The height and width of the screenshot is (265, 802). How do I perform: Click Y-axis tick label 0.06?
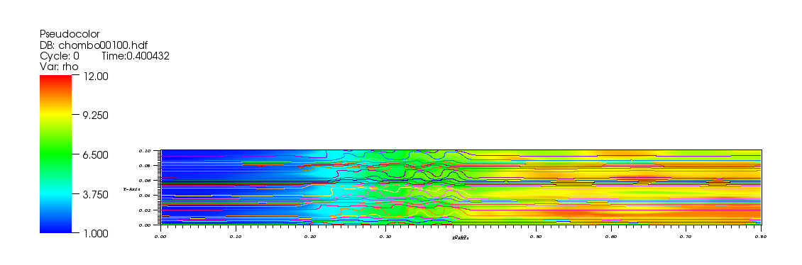coord(144,181)
